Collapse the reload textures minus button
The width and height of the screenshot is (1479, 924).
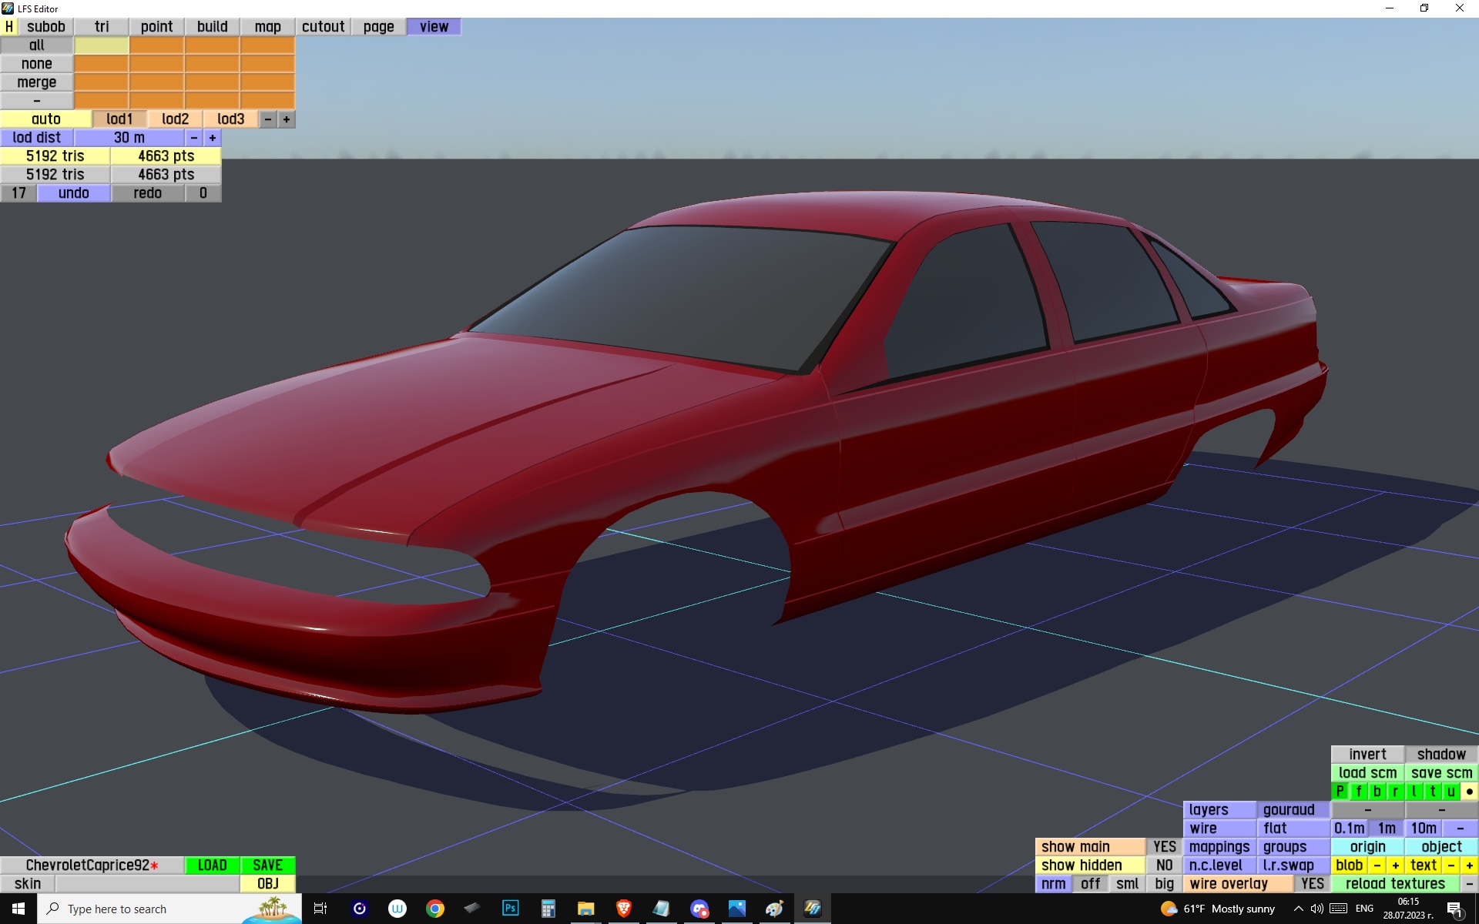pyautogui.click(x=1469, y=883)
